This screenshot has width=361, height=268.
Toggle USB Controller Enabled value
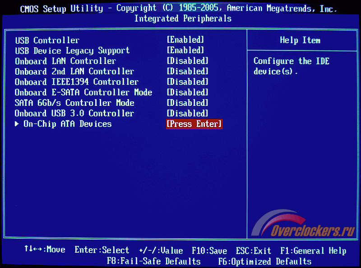click(185, 40)
